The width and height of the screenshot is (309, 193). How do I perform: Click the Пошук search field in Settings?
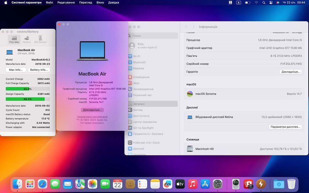[153, 35]
